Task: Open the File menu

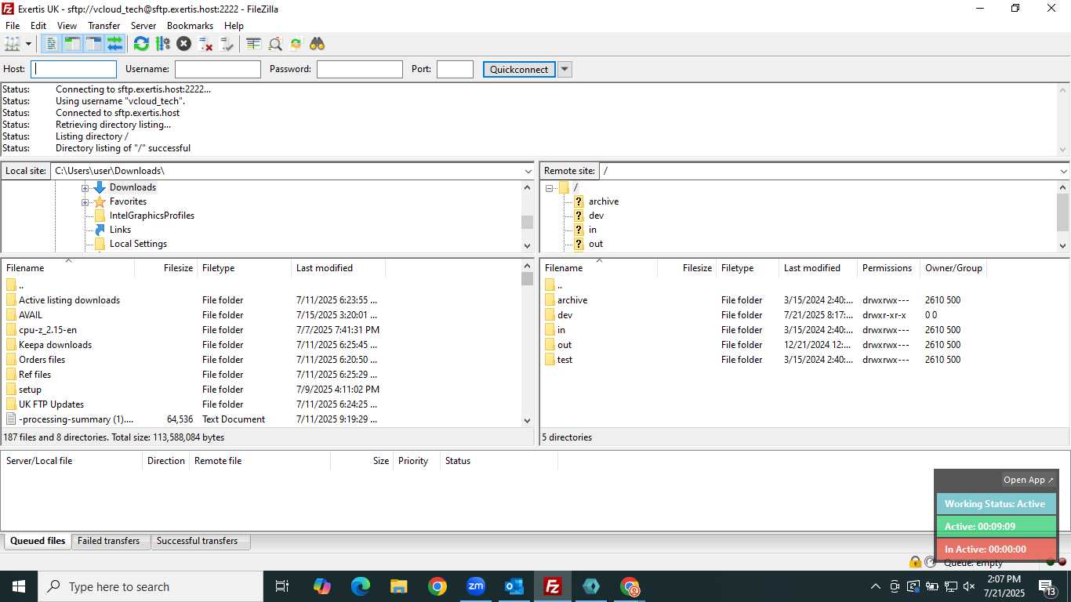Action: point(13,26)
